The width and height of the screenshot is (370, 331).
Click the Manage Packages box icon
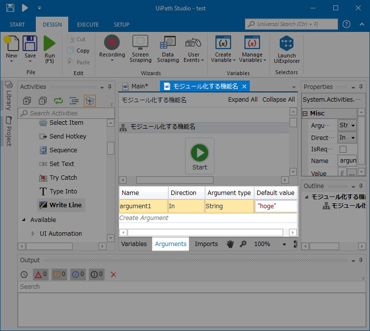(x=90, y=101)
